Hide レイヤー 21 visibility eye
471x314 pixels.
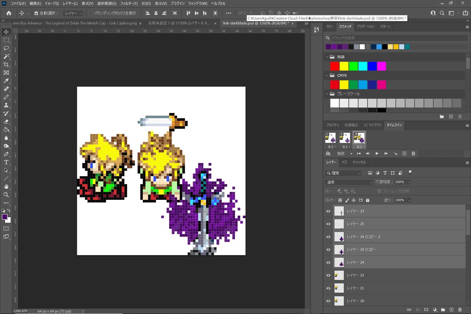tap(328, 288)
